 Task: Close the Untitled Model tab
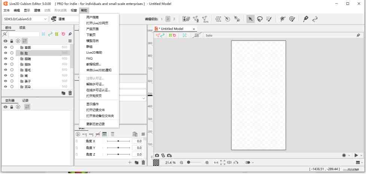coord(194,29)
